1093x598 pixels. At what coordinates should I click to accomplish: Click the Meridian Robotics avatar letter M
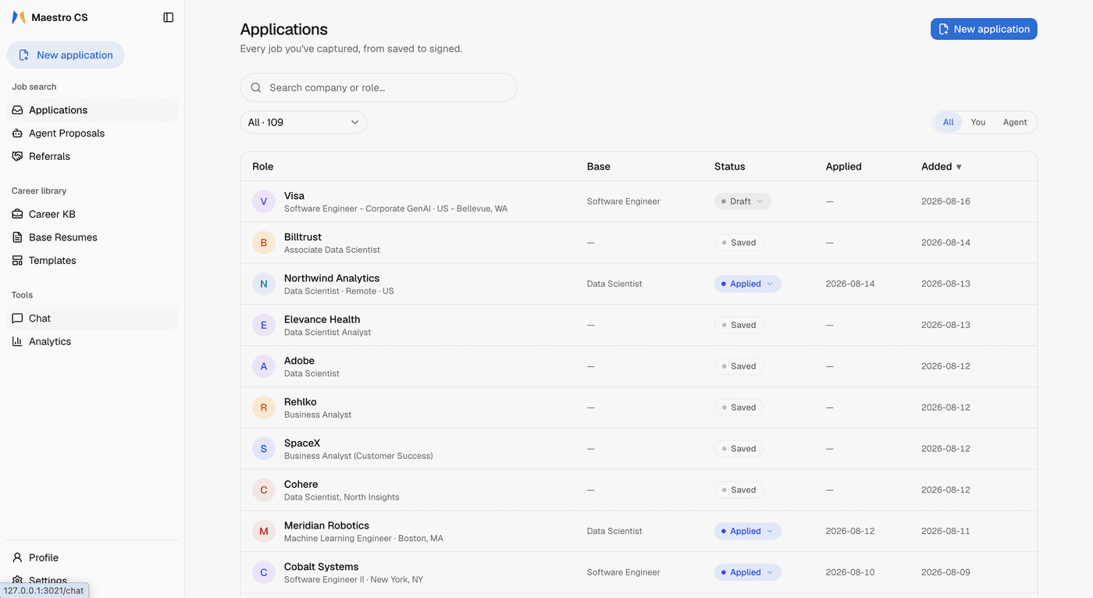[x=264, y=531]
